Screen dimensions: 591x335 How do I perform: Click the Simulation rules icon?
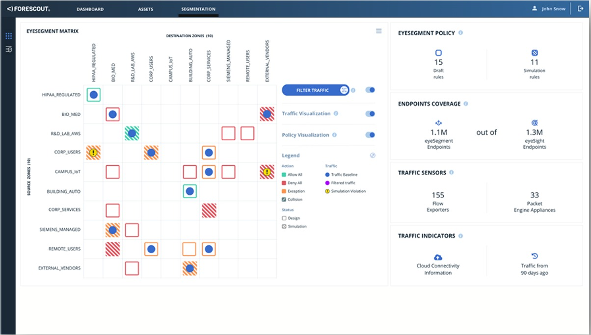(x=536, y=52)
